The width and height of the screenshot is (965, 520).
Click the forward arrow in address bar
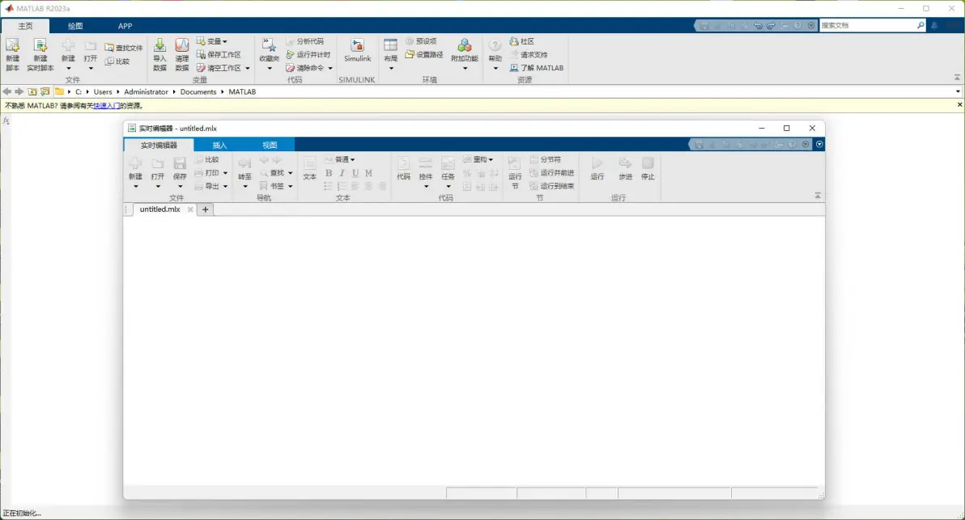19,91
